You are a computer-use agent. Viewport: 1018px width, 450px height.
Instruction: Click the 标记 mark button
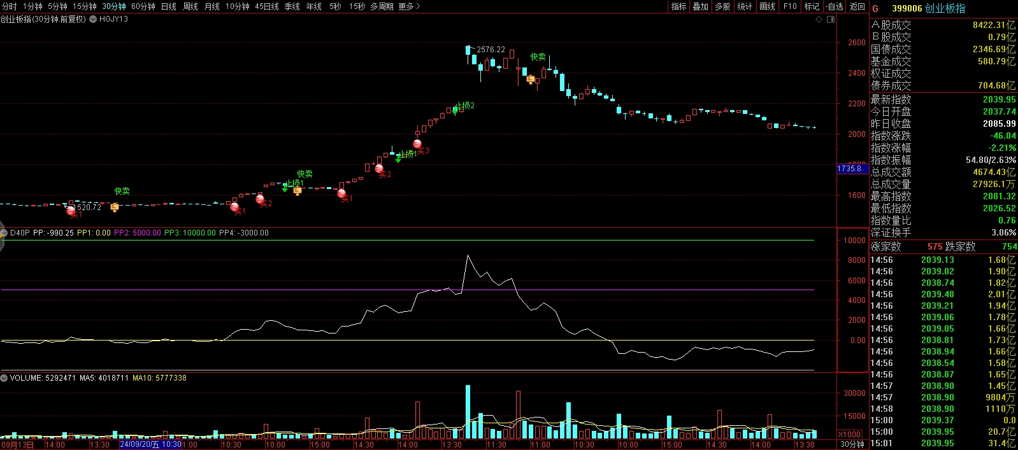click(x=812, y=6)
